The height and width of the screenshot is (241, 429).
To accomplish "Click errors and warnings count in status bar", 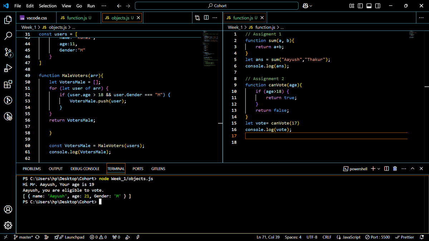I will tap(98, 237).
